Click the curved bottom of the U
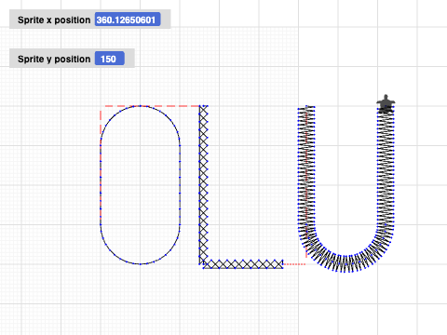 coord(345,253)
